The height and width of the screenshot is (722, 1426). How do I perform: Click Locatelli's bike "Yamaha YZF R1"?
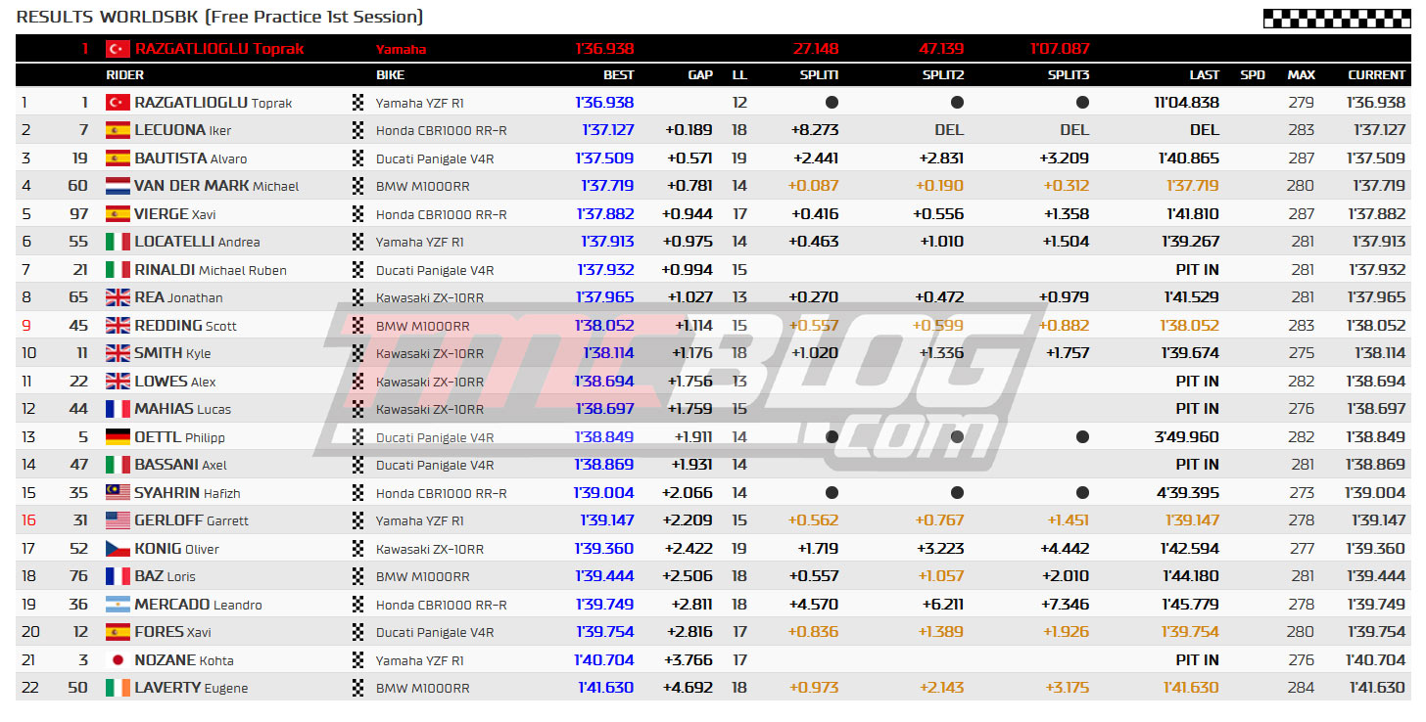[x=420, y=242]
